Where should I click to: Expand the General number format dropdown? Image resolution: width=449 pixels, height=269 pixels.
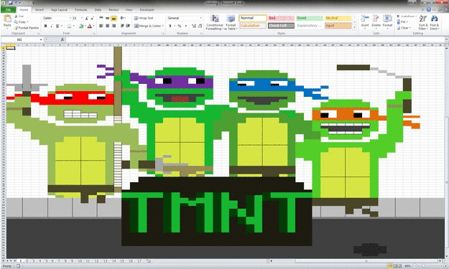(200, 18)
